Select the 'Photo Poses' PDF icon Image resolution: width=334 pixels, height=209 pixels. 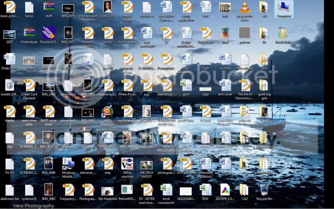[x=127, y=85]
